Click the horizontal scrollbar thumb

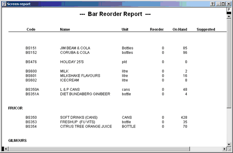(x=99, y=149)
